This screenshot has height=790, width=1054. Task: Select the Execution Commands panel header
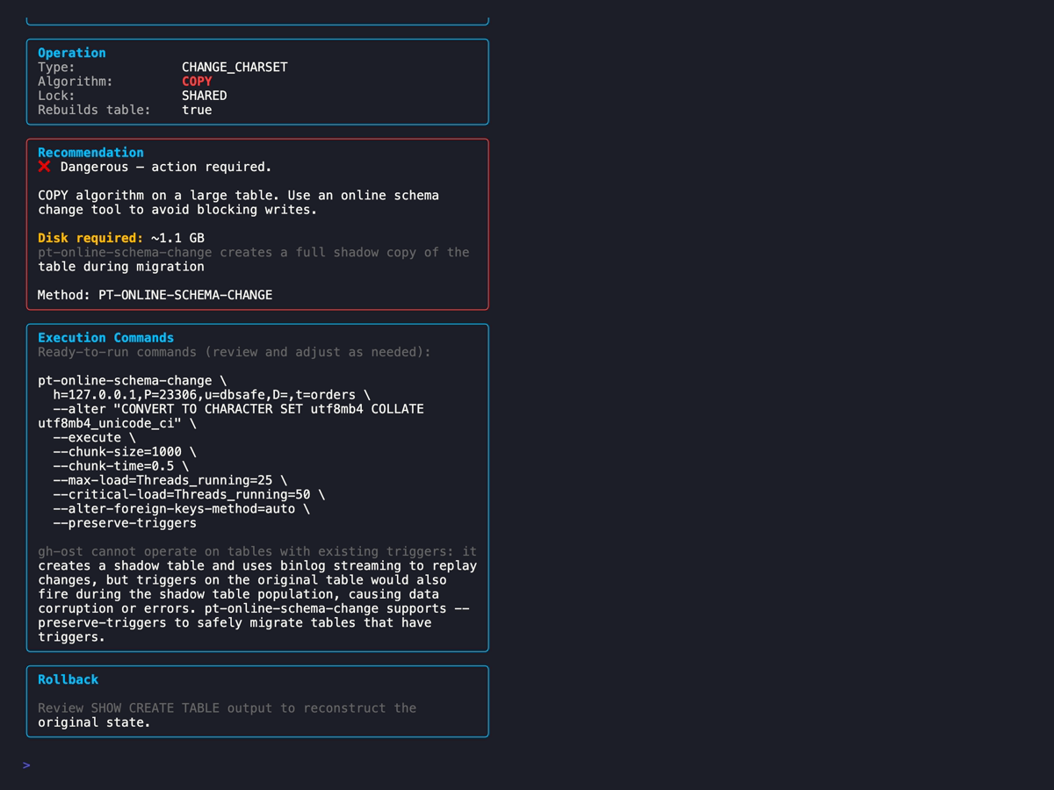(x=105, y=337)
